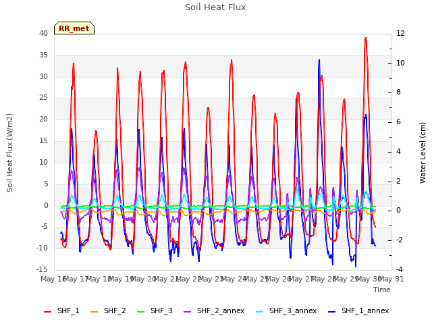The height and width of the screenshot is (324, 432).
Task: Toggle SHF_2 series in the legend
Action: [x=108, y=310]
